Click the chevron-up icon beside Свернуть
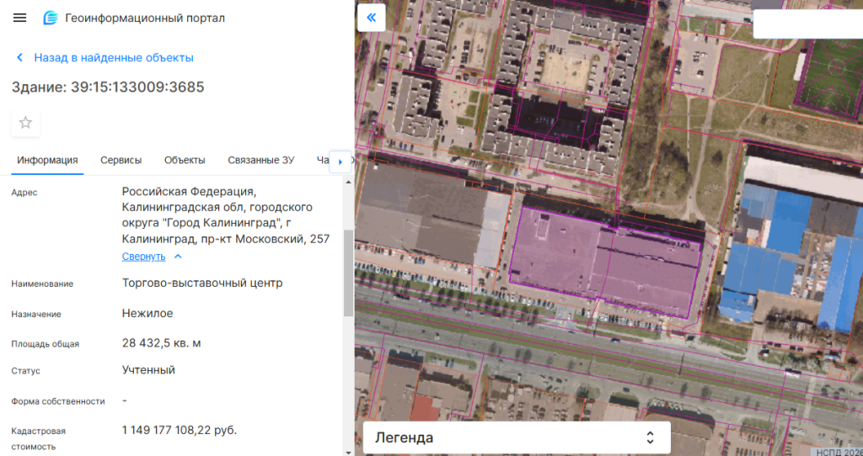The height and width of the screenshot is (456, 863). (178, 257)
